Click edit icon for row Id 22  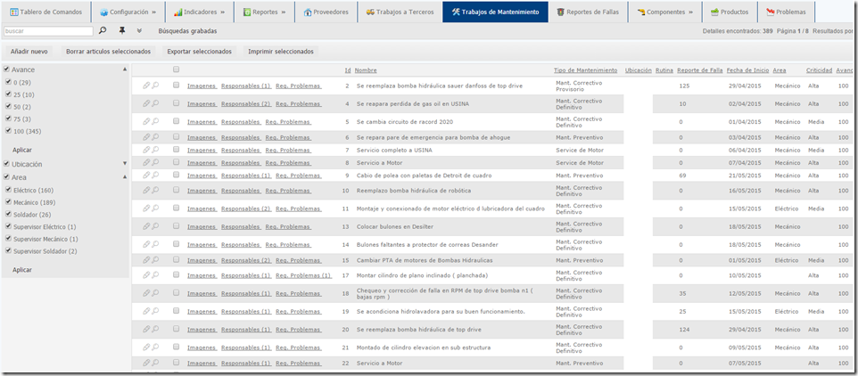146,363
